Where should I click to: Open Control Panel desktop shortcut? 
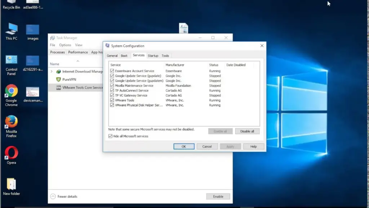(11, 65)
